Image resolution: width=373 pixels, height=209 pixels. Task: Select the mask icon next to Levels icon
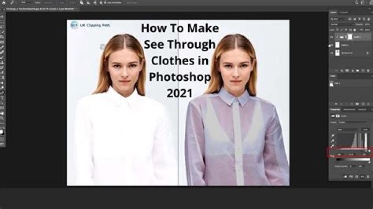click(338, 116)
